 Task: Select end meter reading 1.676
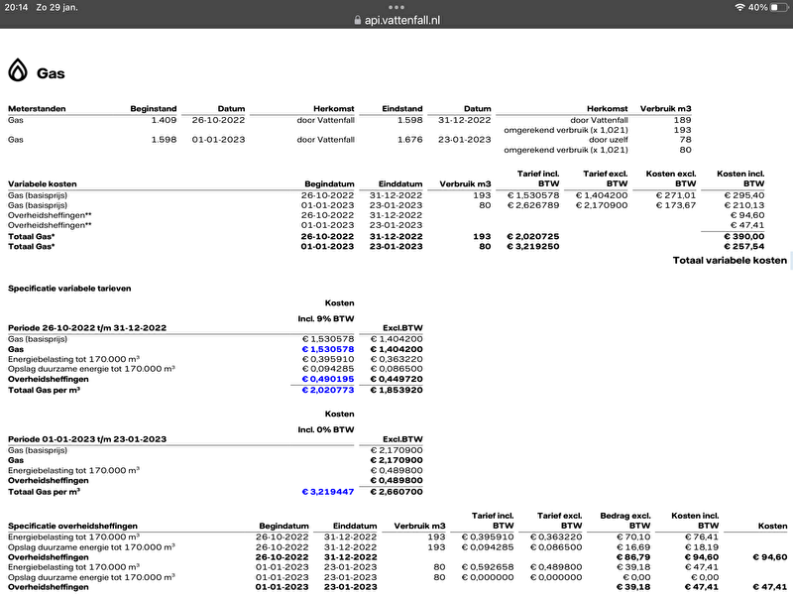pyautogui.click(x=409, y=140)
